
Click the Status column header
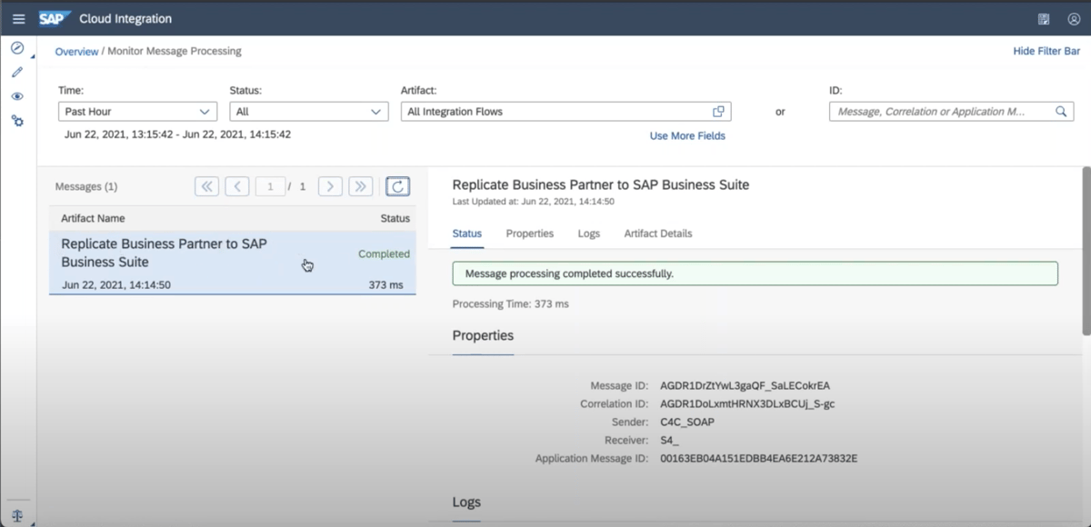click(x=395, y=218)
